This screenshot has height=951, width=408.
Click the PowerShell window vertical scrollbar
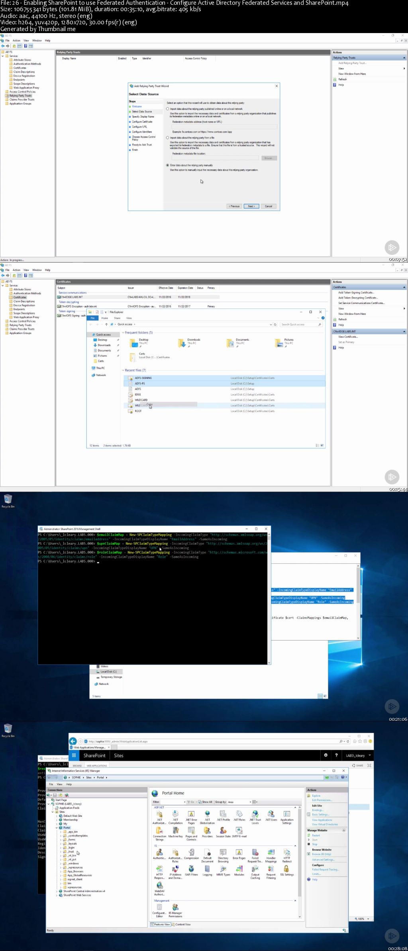point(269,598)
